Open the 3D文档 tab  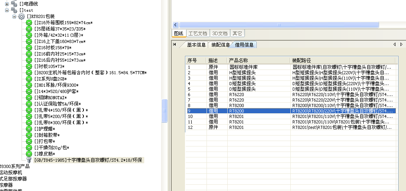point(220,33)
